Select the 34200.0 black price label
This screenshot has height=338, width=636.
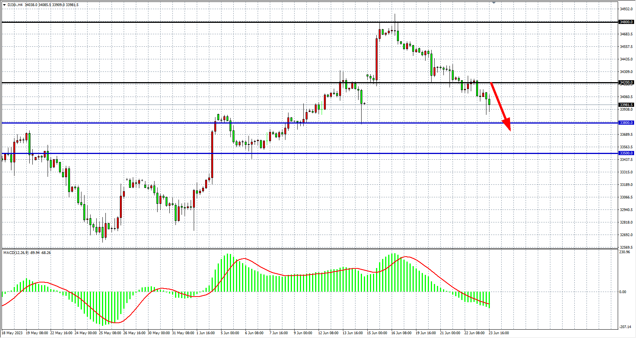[x=626, y=83]
